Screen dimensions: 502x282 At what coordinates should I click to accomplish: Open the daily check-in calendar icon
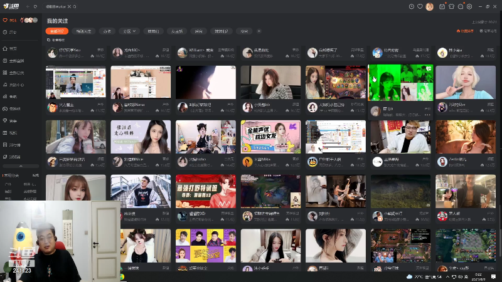[442, 6]
